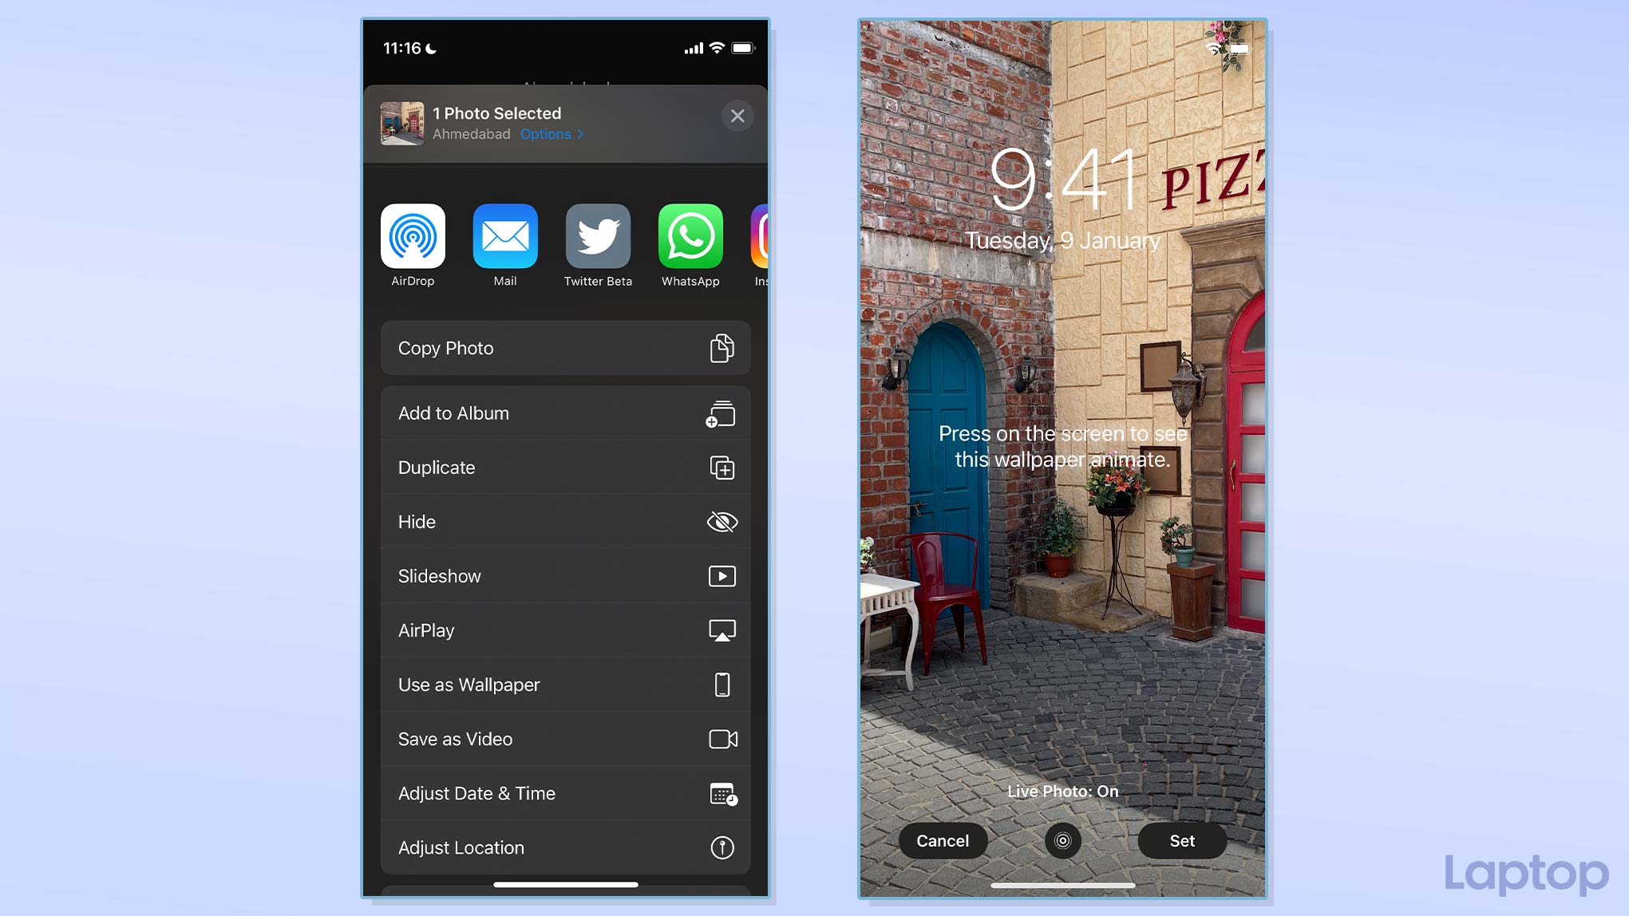Tap the WhatsApp share icon
The image size is (1629, 916).
690,236
